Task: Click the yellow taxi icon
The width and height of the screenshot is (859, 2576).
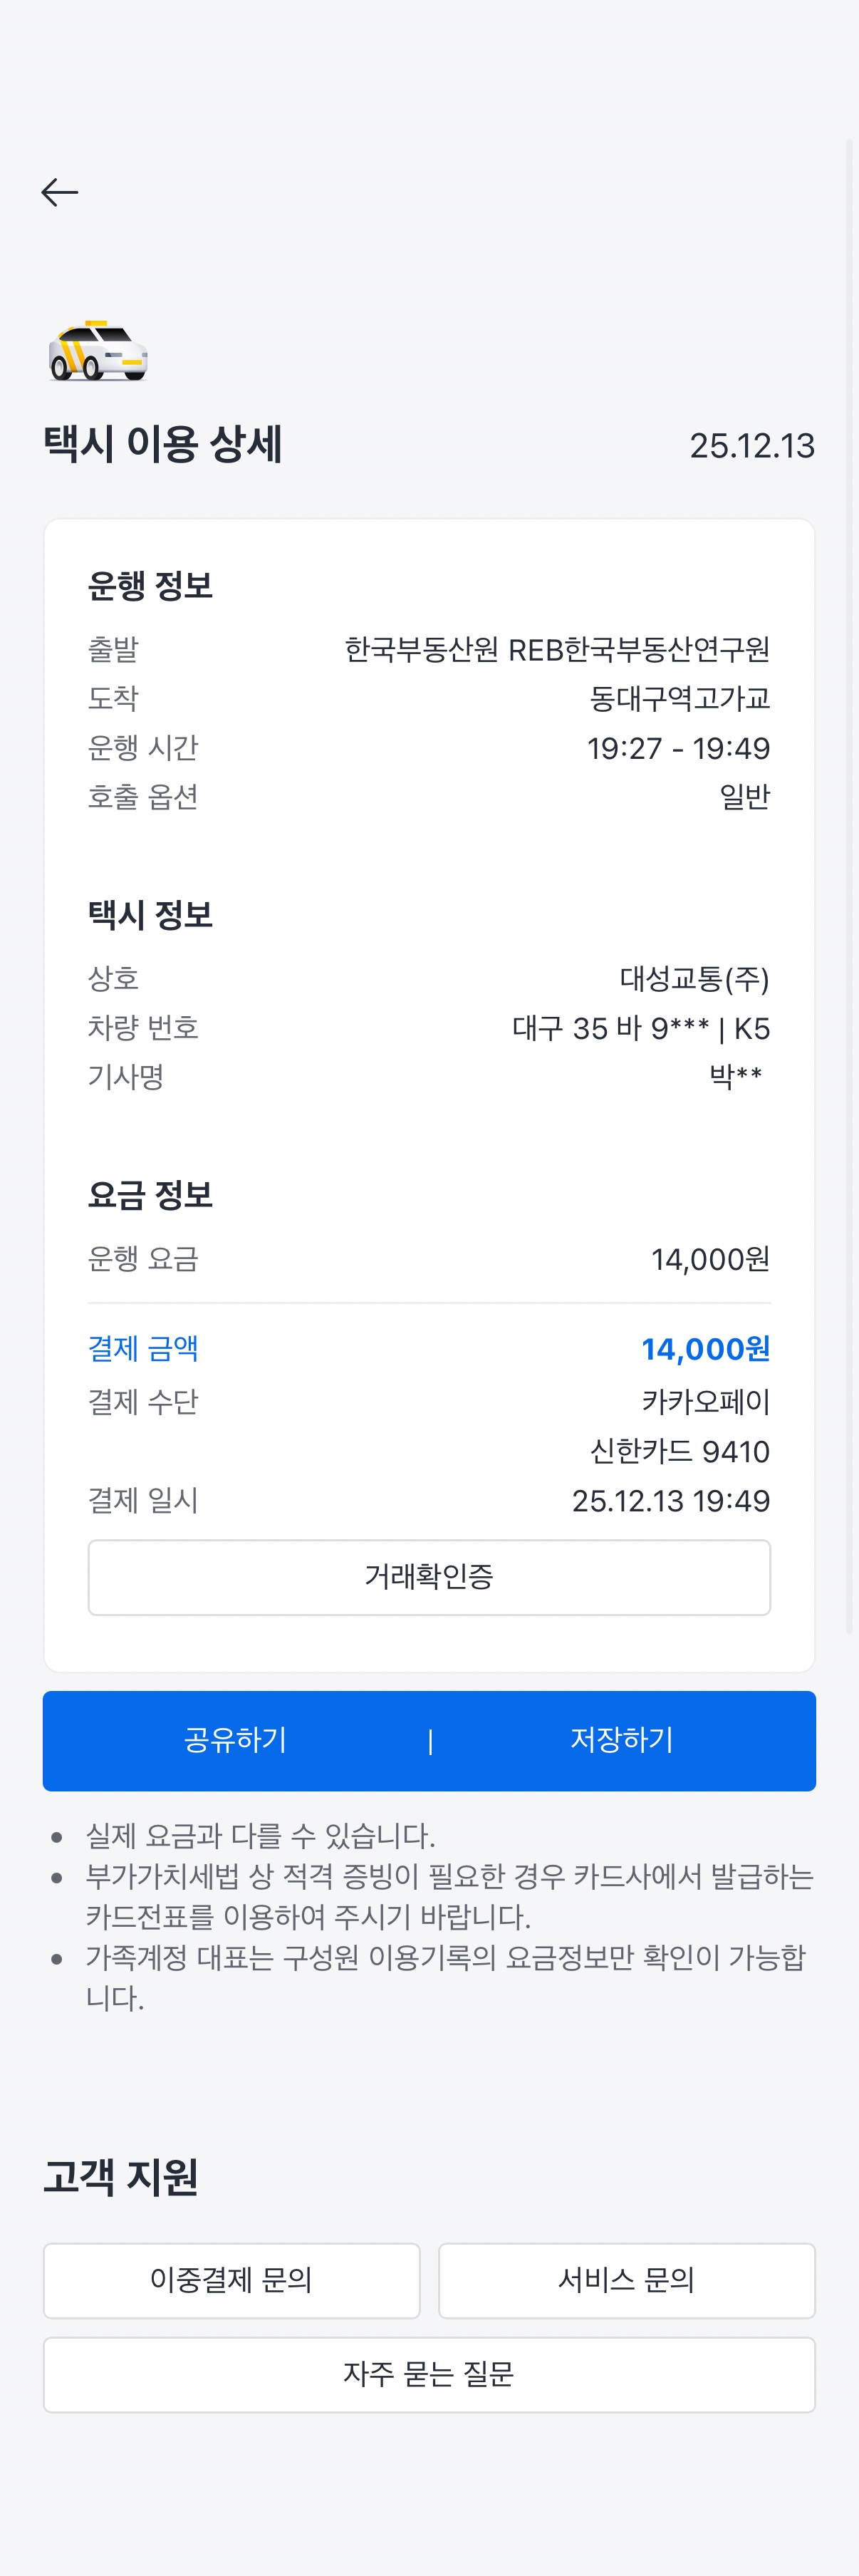Action: coord(98,352)
